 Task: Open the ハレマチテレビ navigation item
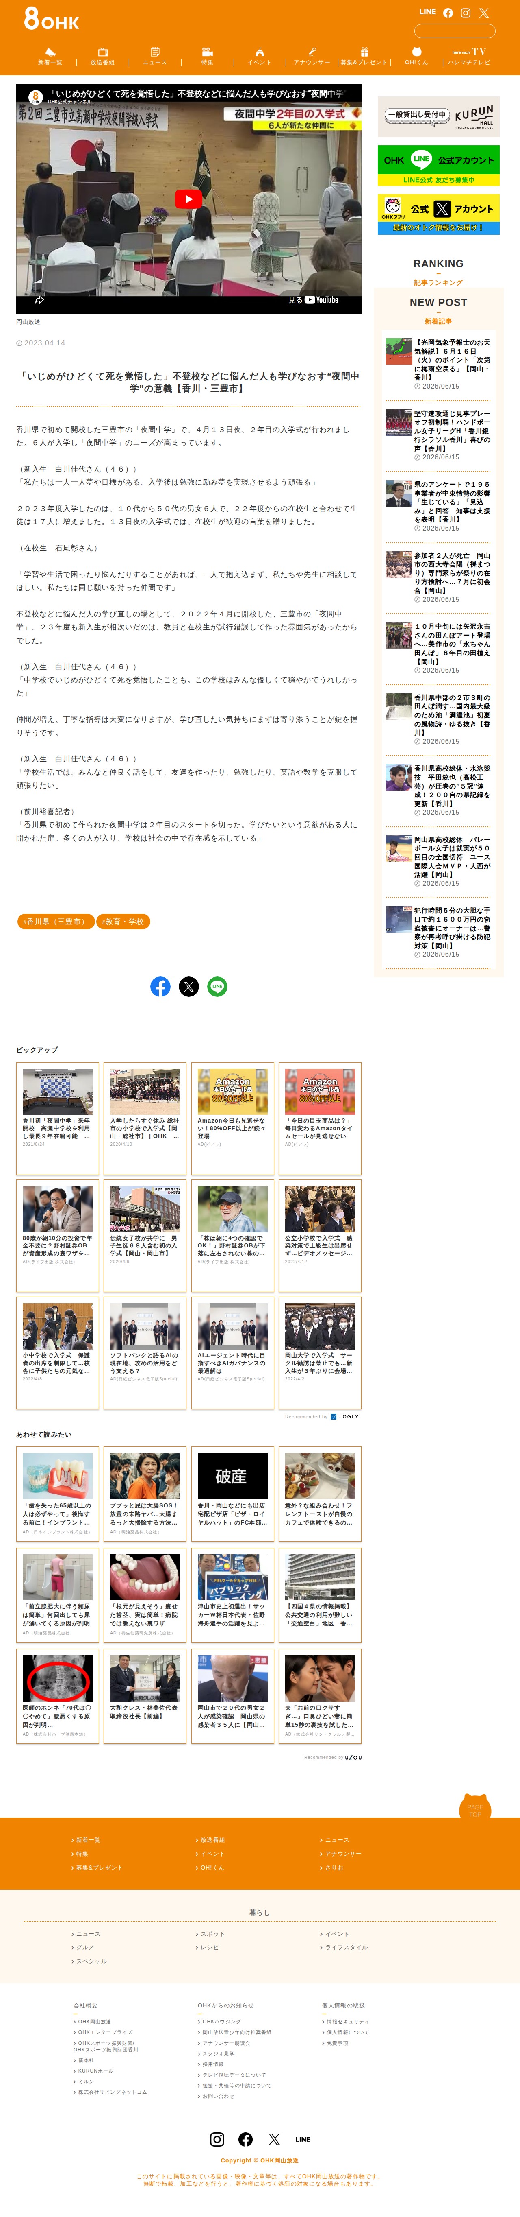tap(469, 57)
